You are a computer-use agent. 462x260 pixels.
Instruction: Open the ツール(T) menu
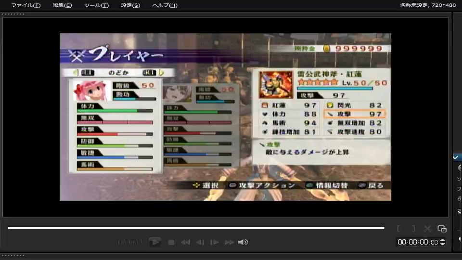96,5
